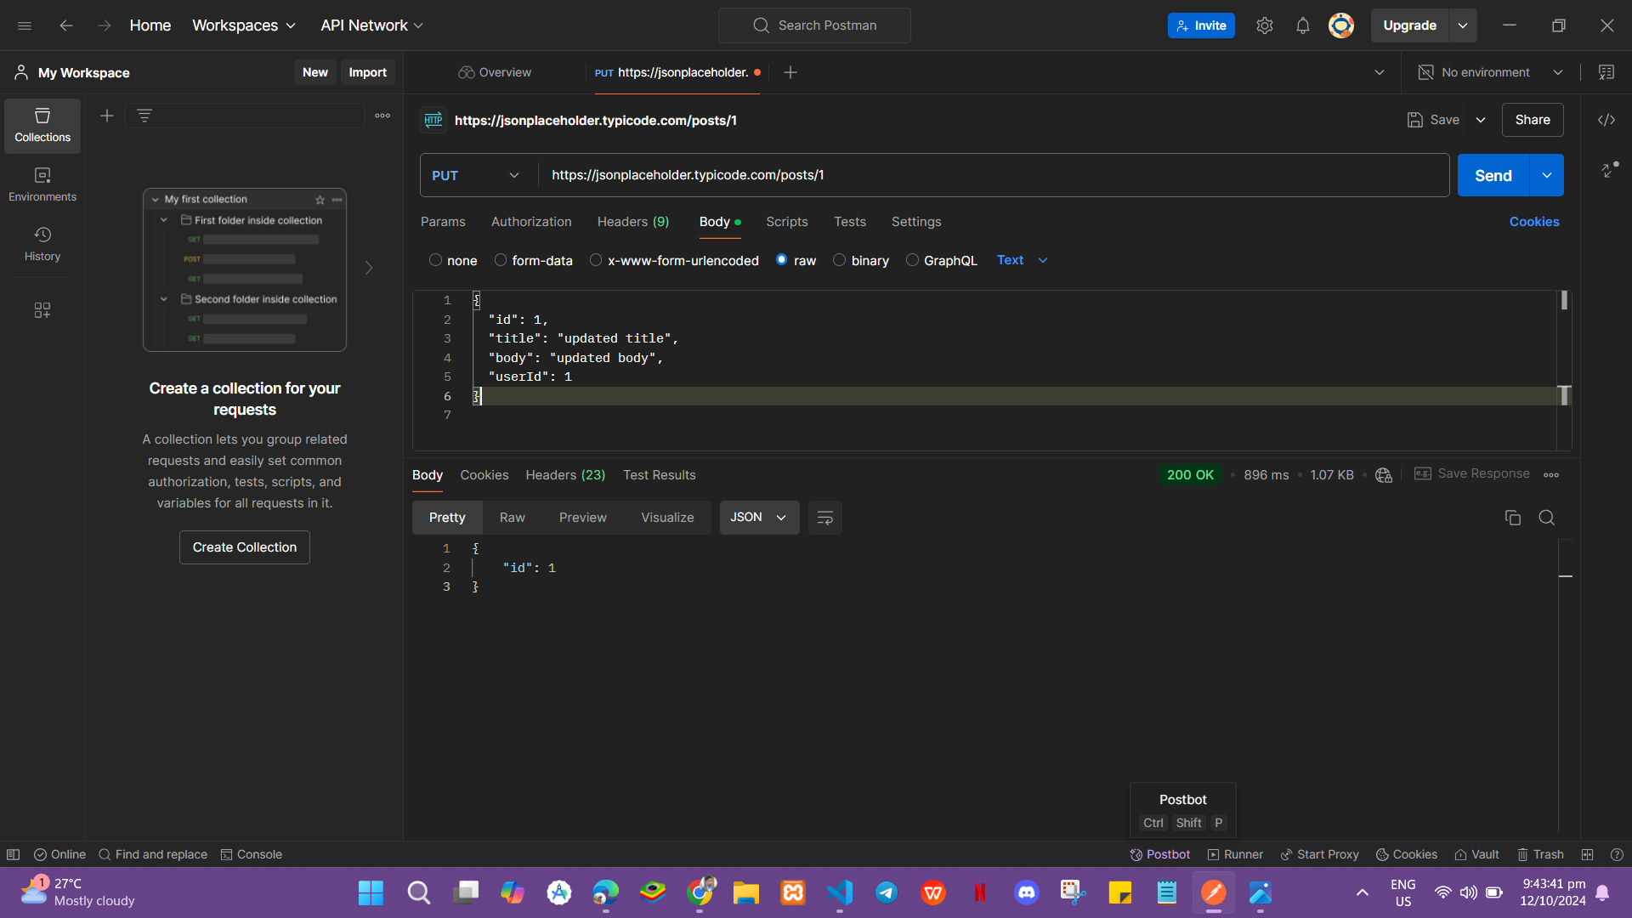Open the notifications bell
Viewport: 1632px width, 918px height.
click(1302, 25)
